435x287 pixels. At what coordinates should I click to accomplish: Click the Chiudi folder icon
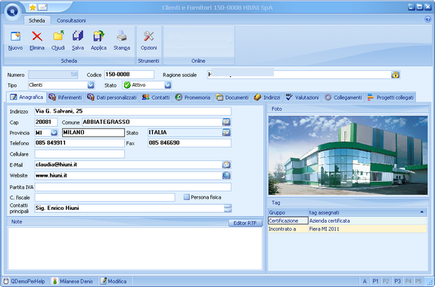point(58,36)
